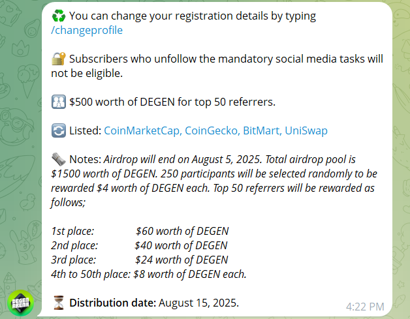Click the /changeprofile command link
This screenshot has height=319, width=410.
(86, 30)
